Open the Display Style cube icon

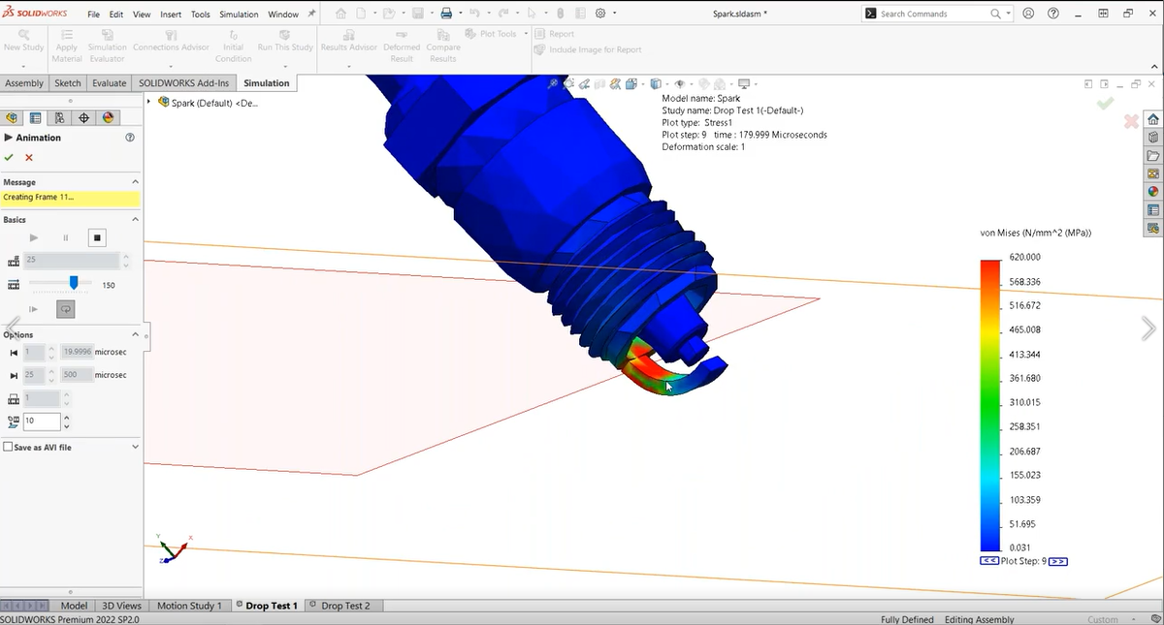coord(656,84)
